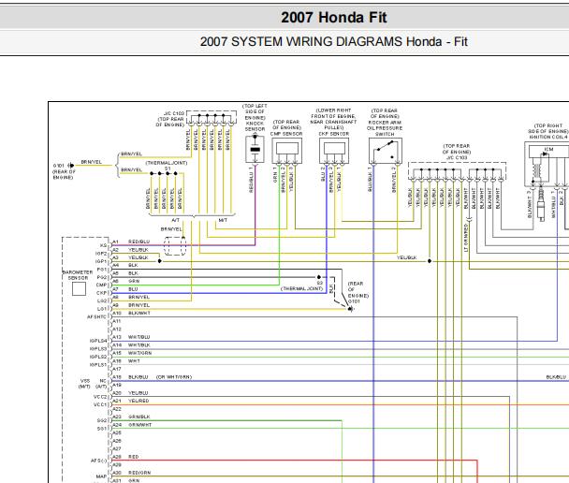Click the G101 ground point near REAR OF ENGINE
This screenshot has width=569, height=483.
pyautogui.click(x=350, y=309)
